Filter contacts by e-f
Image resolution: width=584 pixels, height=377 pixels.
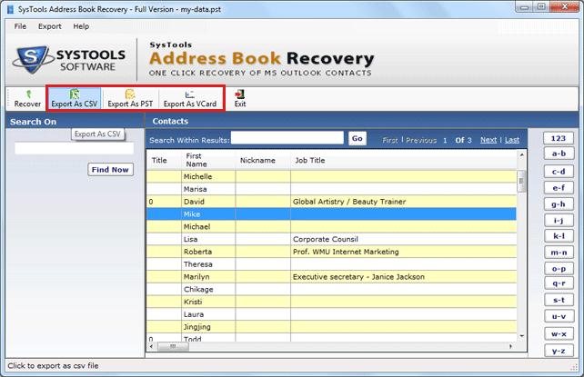[x=559, y=188]
